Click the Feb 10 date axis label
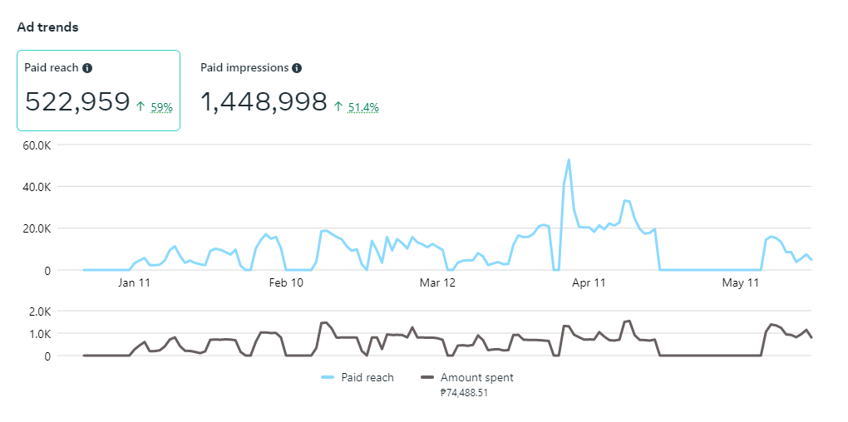The height and width of the screenshot is (422, 848). point(287,283)
